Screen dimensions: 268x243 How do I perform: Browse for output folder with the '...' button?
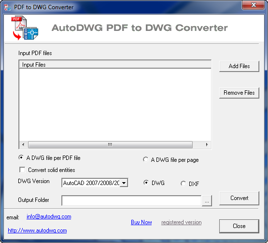[207, 201]
